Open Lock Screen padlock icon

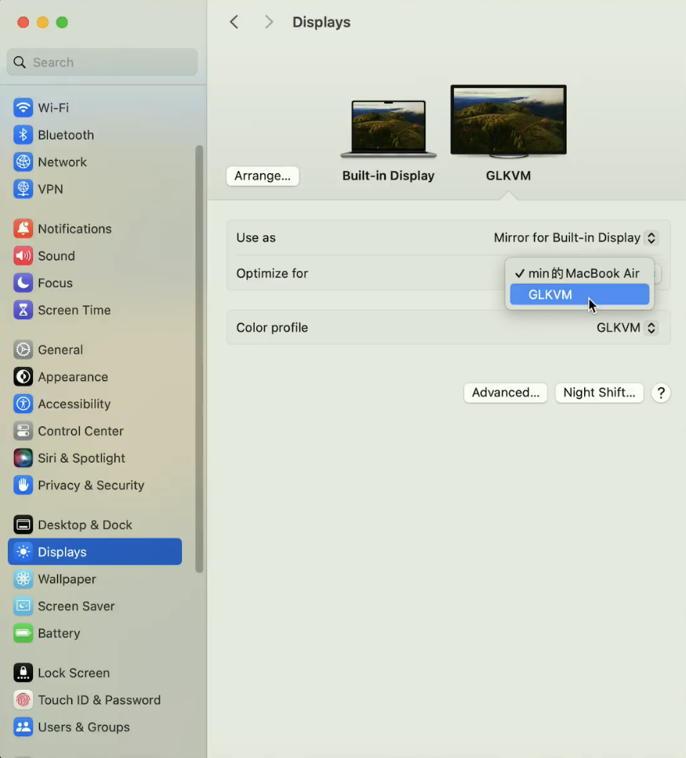pyautogui.click(x=23, y=672)
